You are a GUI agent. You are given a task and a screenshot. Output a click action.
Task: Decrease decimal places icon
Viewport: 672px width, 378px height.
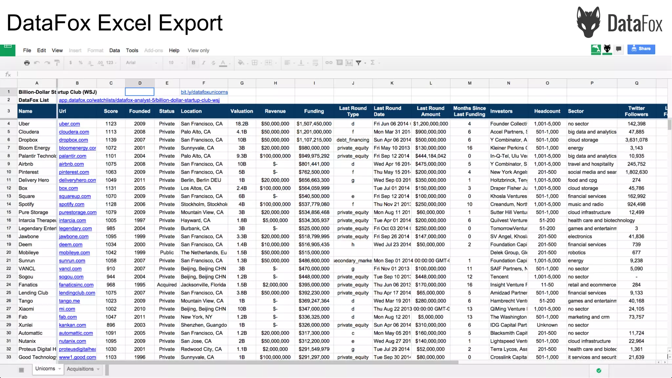click(x=90, y=63)
